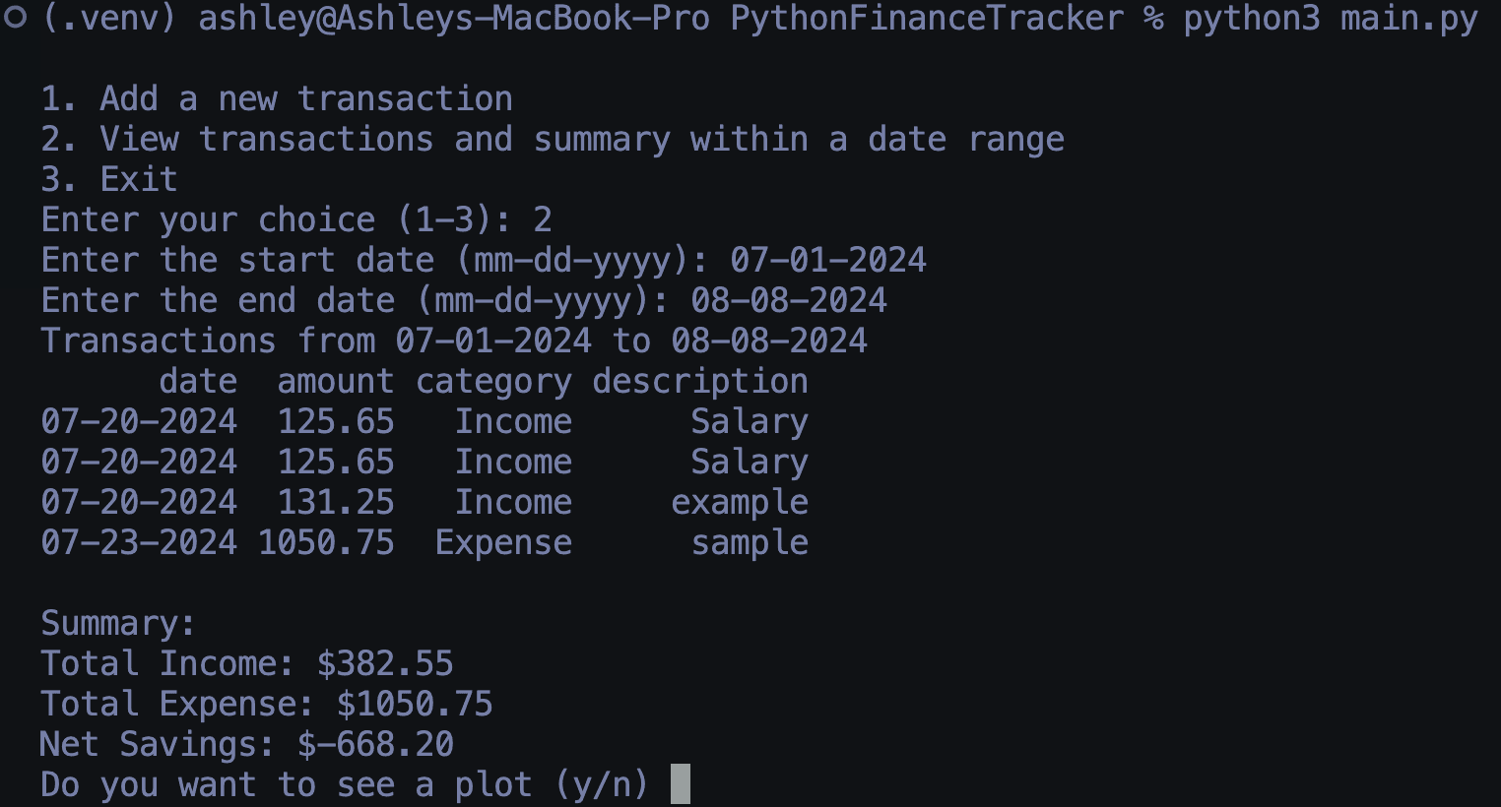Click menu option '2. View transactions and summary'
The height and width of the screenshot is (807, 1501).
(x=553, y=139)
